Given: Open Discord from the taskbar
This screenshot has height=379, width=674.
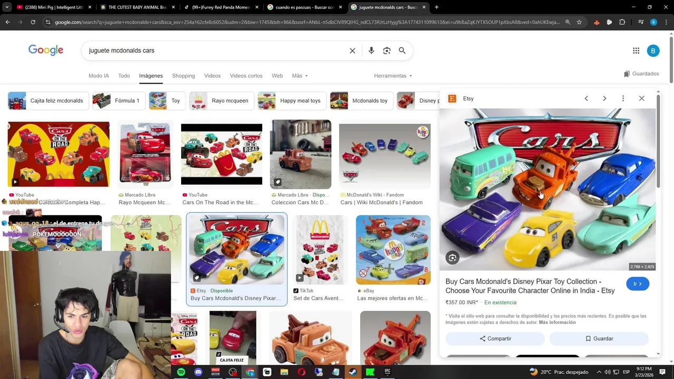Looking at the screenshot, I should 198,372.
